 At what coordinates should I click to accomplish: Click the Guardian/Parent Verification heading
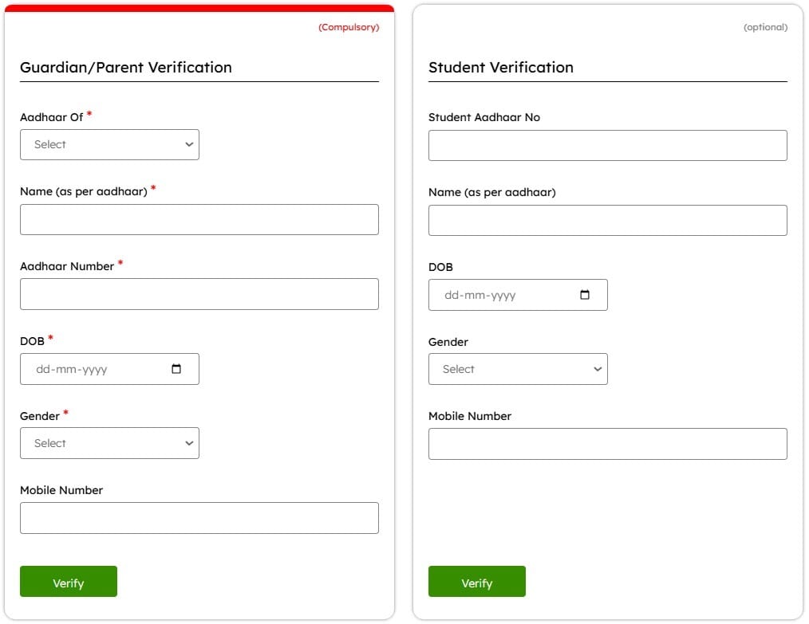point(125,68)
